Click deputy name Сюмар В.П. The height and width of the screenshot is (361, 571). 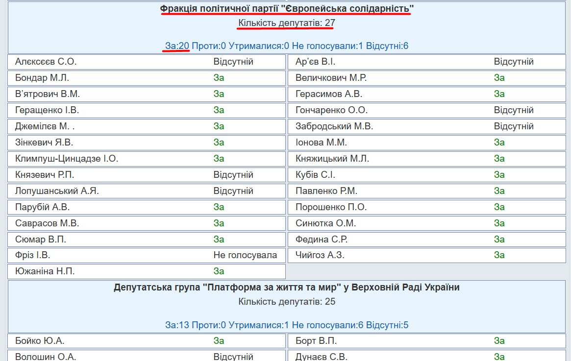tap(40, 239)
